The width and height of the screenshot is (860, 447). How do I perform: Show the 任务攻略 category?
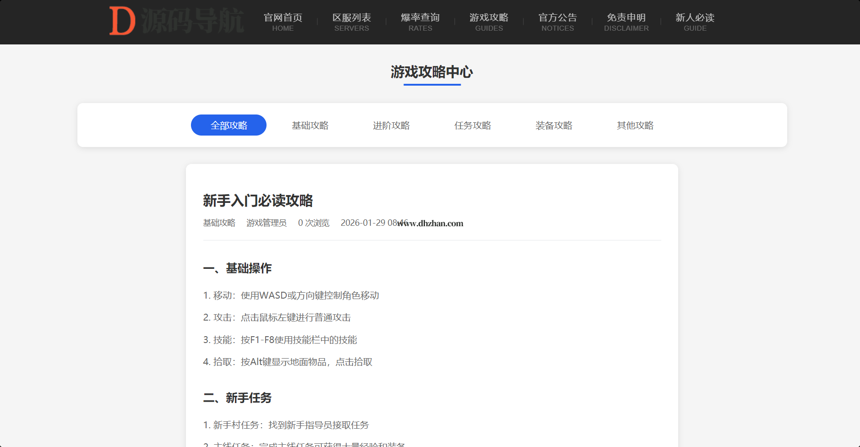click(473, 125)
